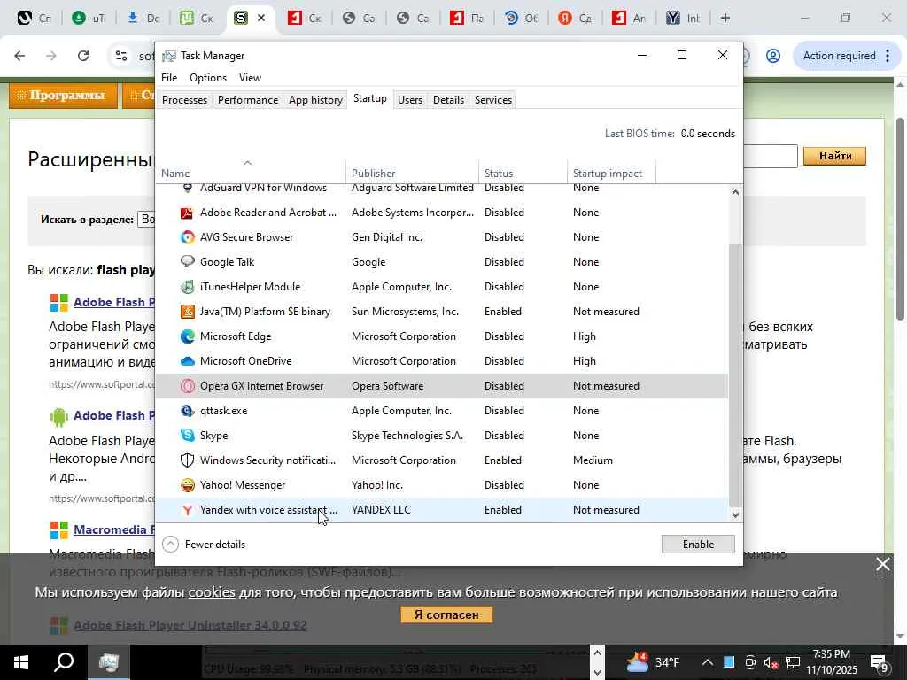Image resolution: width=907 pixels, height=680 pixels.
Task: Click the Microsoft OneDrive cloud icon
Action: [x=187, y=361]
